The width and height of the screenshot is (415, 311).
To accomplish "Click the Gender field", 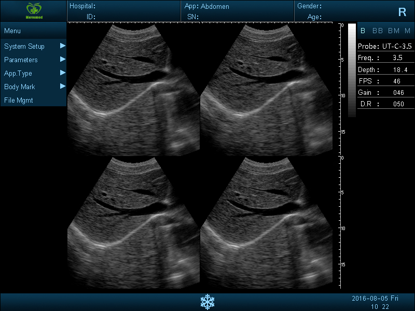I will pyautogui.click(x=344, y=6).
